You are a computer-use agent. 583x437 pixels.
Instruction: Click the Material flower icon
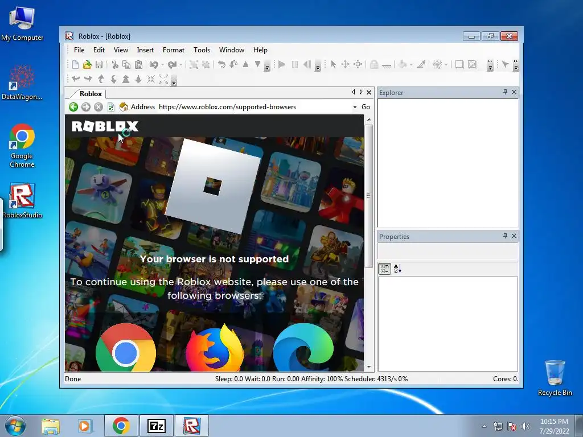coord(437,65)
